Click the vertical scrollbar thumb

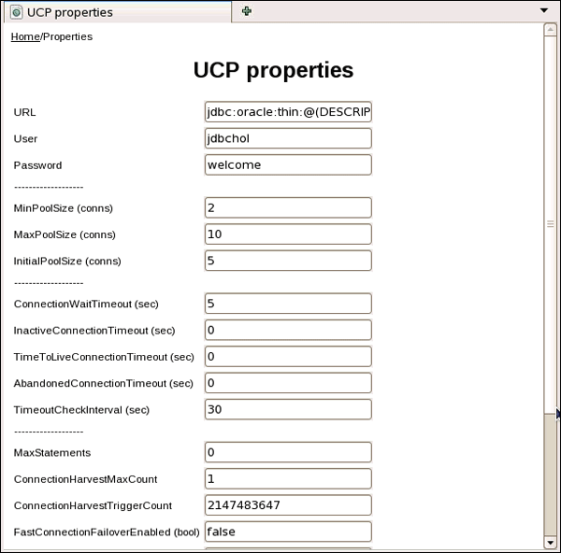click(x=550, y=224)
